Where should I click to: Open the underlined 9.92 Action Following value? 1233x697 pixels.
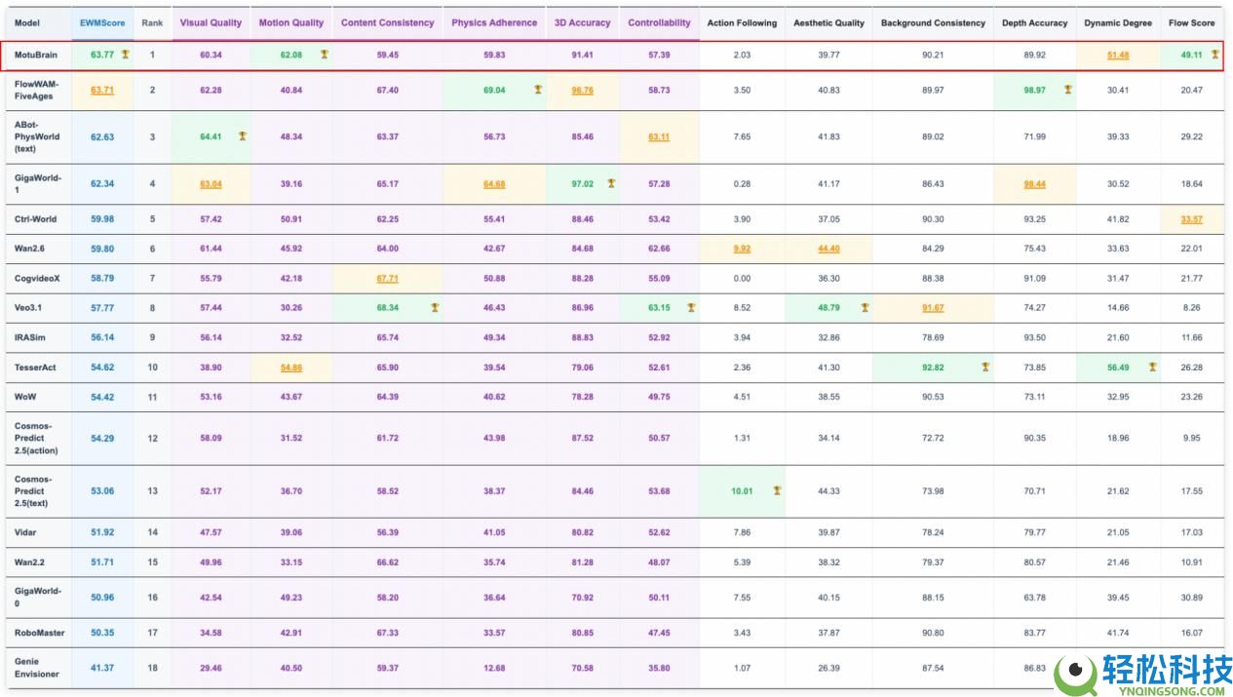point(742,249)
